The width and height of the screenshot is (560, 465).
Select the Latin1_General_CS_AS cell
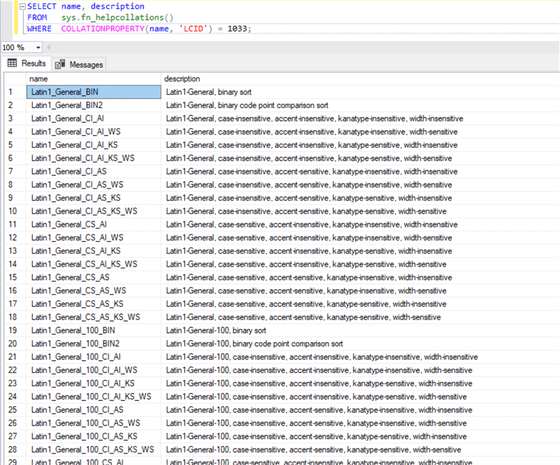coord(65,277)
